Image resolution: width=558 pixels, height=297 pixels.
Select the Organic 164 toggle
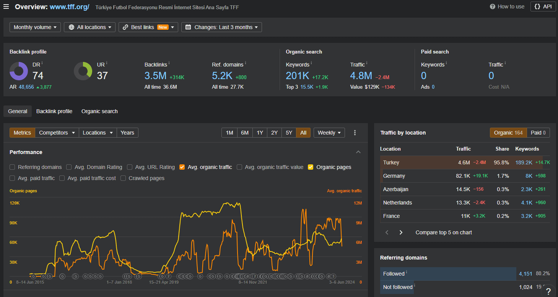(x=508, y=133)
